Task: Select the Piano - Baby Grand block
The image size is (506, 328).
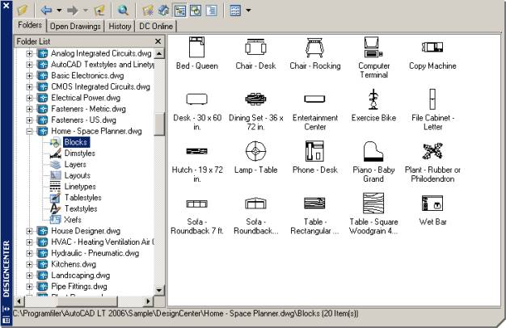Action: pyautogui.click(x=373, y=162)
